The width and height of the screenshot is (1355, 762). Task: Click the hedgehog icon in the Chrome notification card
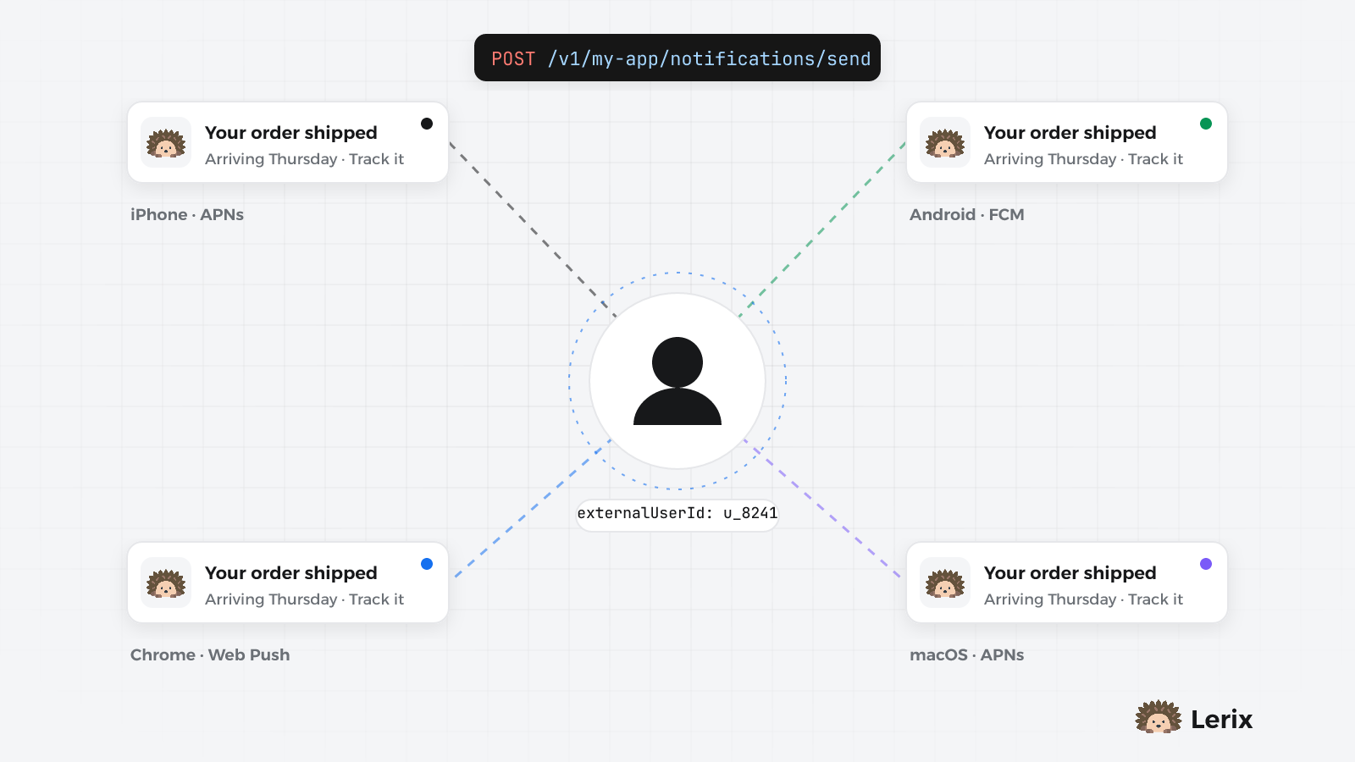click(x=166, y=583)
